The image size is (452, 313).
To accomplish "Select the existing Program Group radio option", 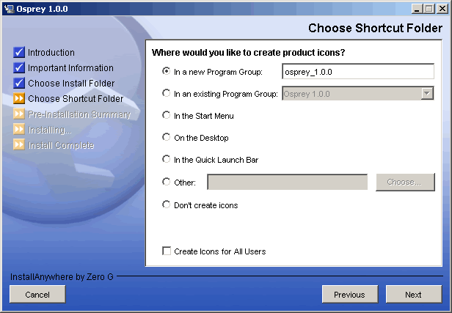I will coord(167,94).
